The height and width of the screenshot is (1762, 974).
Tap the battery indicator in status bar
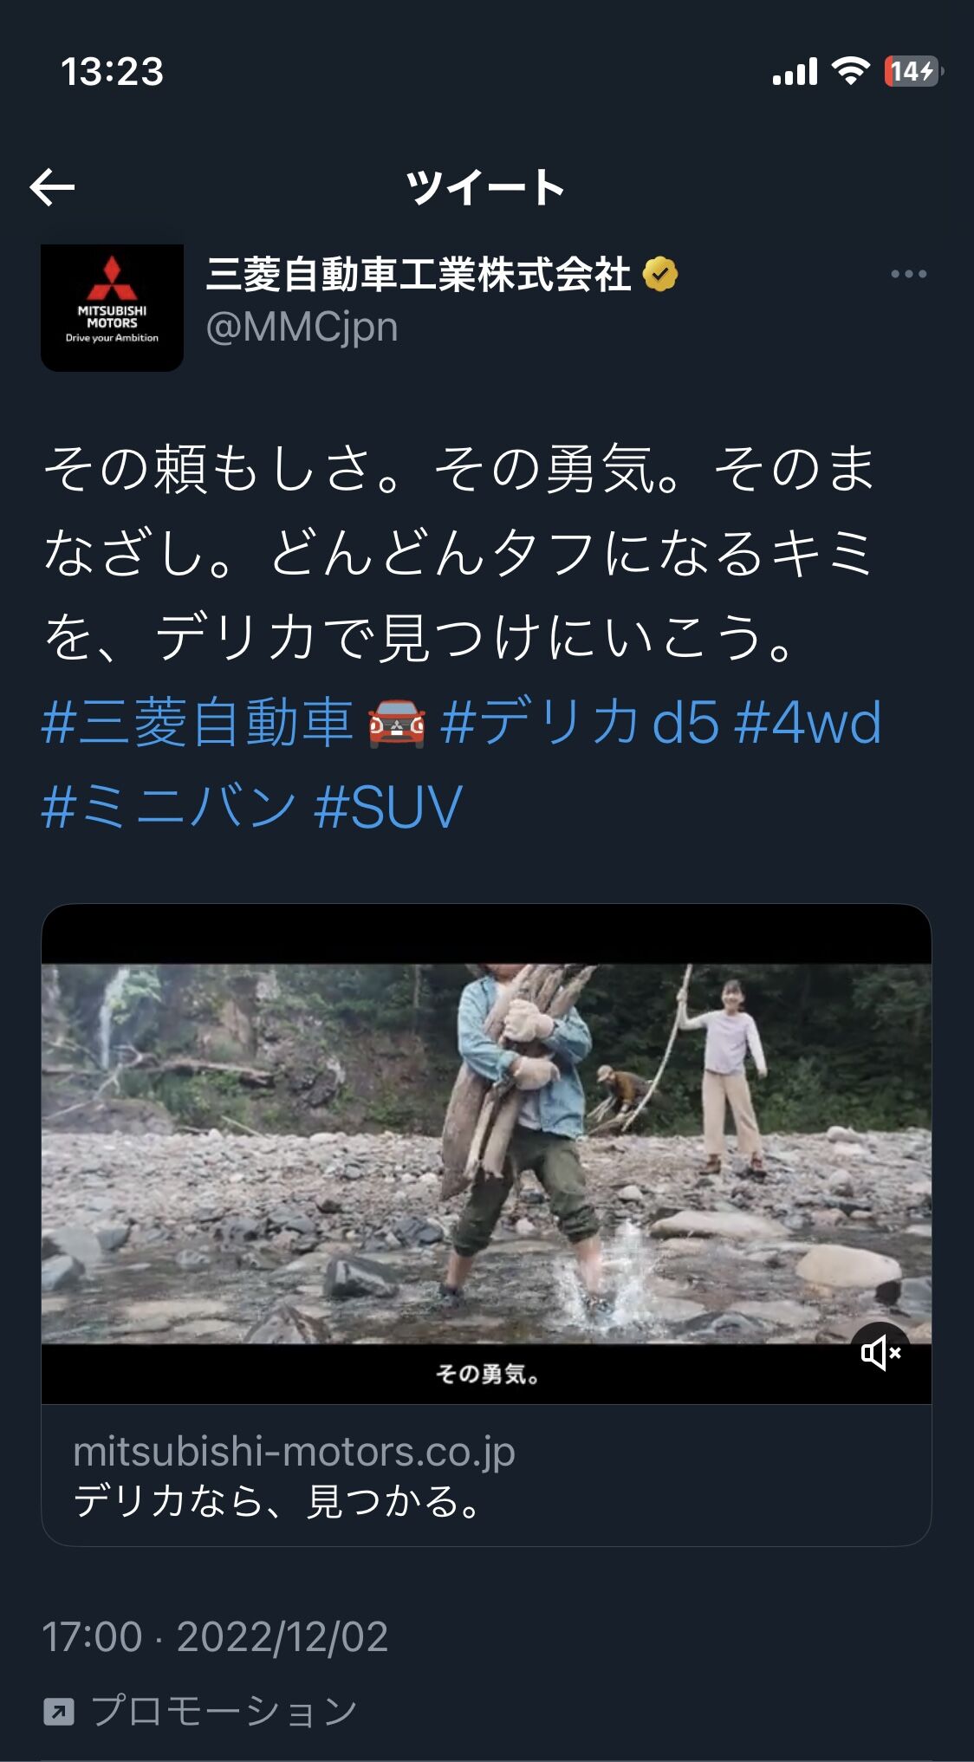[x=913, y=71]
